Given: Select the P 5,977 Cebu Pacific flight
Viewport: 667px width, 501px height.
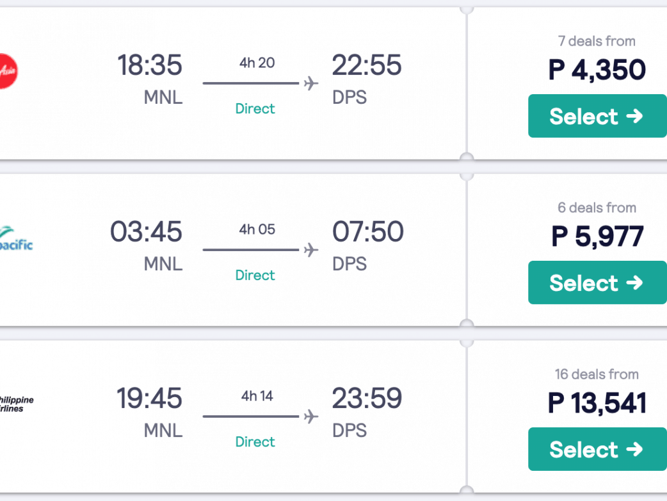Looking at the screenshot, I should tap(597, 283).
